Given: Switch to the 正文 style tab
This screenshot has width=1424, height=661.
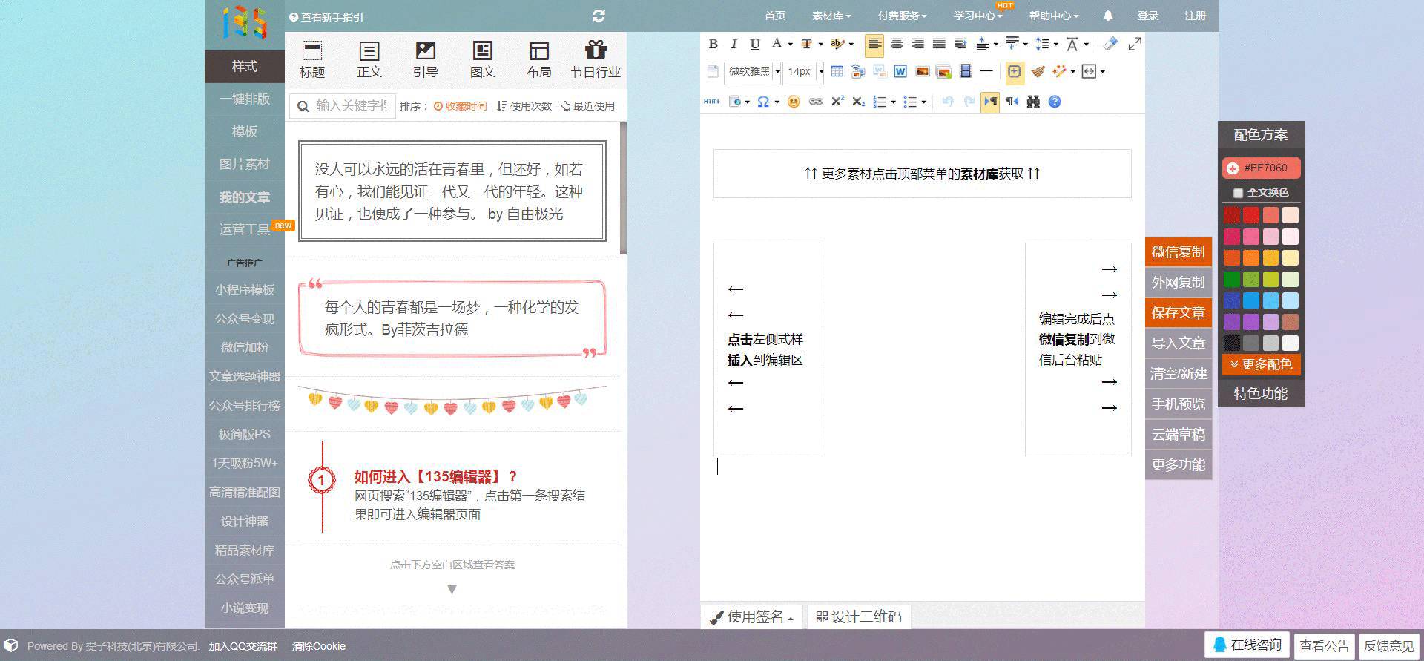Looking at the screenshot, I should (369, 59).
